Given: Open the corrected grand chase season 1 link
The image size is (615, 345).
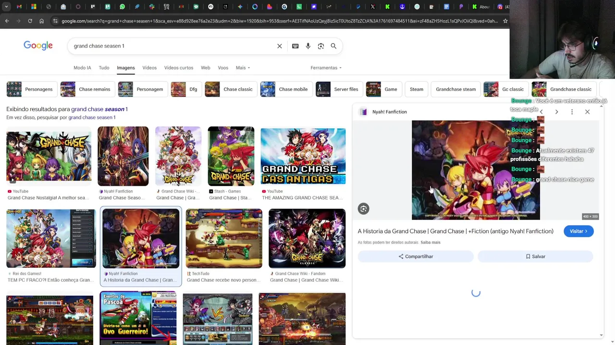Looking at the screenshot, I should pyautogui.click(x=99, y=109).
